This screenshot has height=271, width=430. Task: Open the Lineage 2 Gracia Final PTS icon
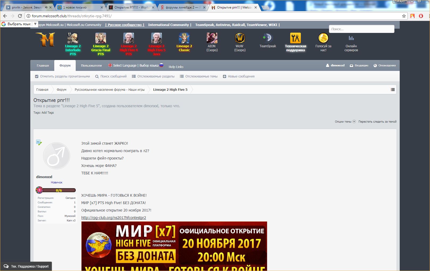pos(101,38)
